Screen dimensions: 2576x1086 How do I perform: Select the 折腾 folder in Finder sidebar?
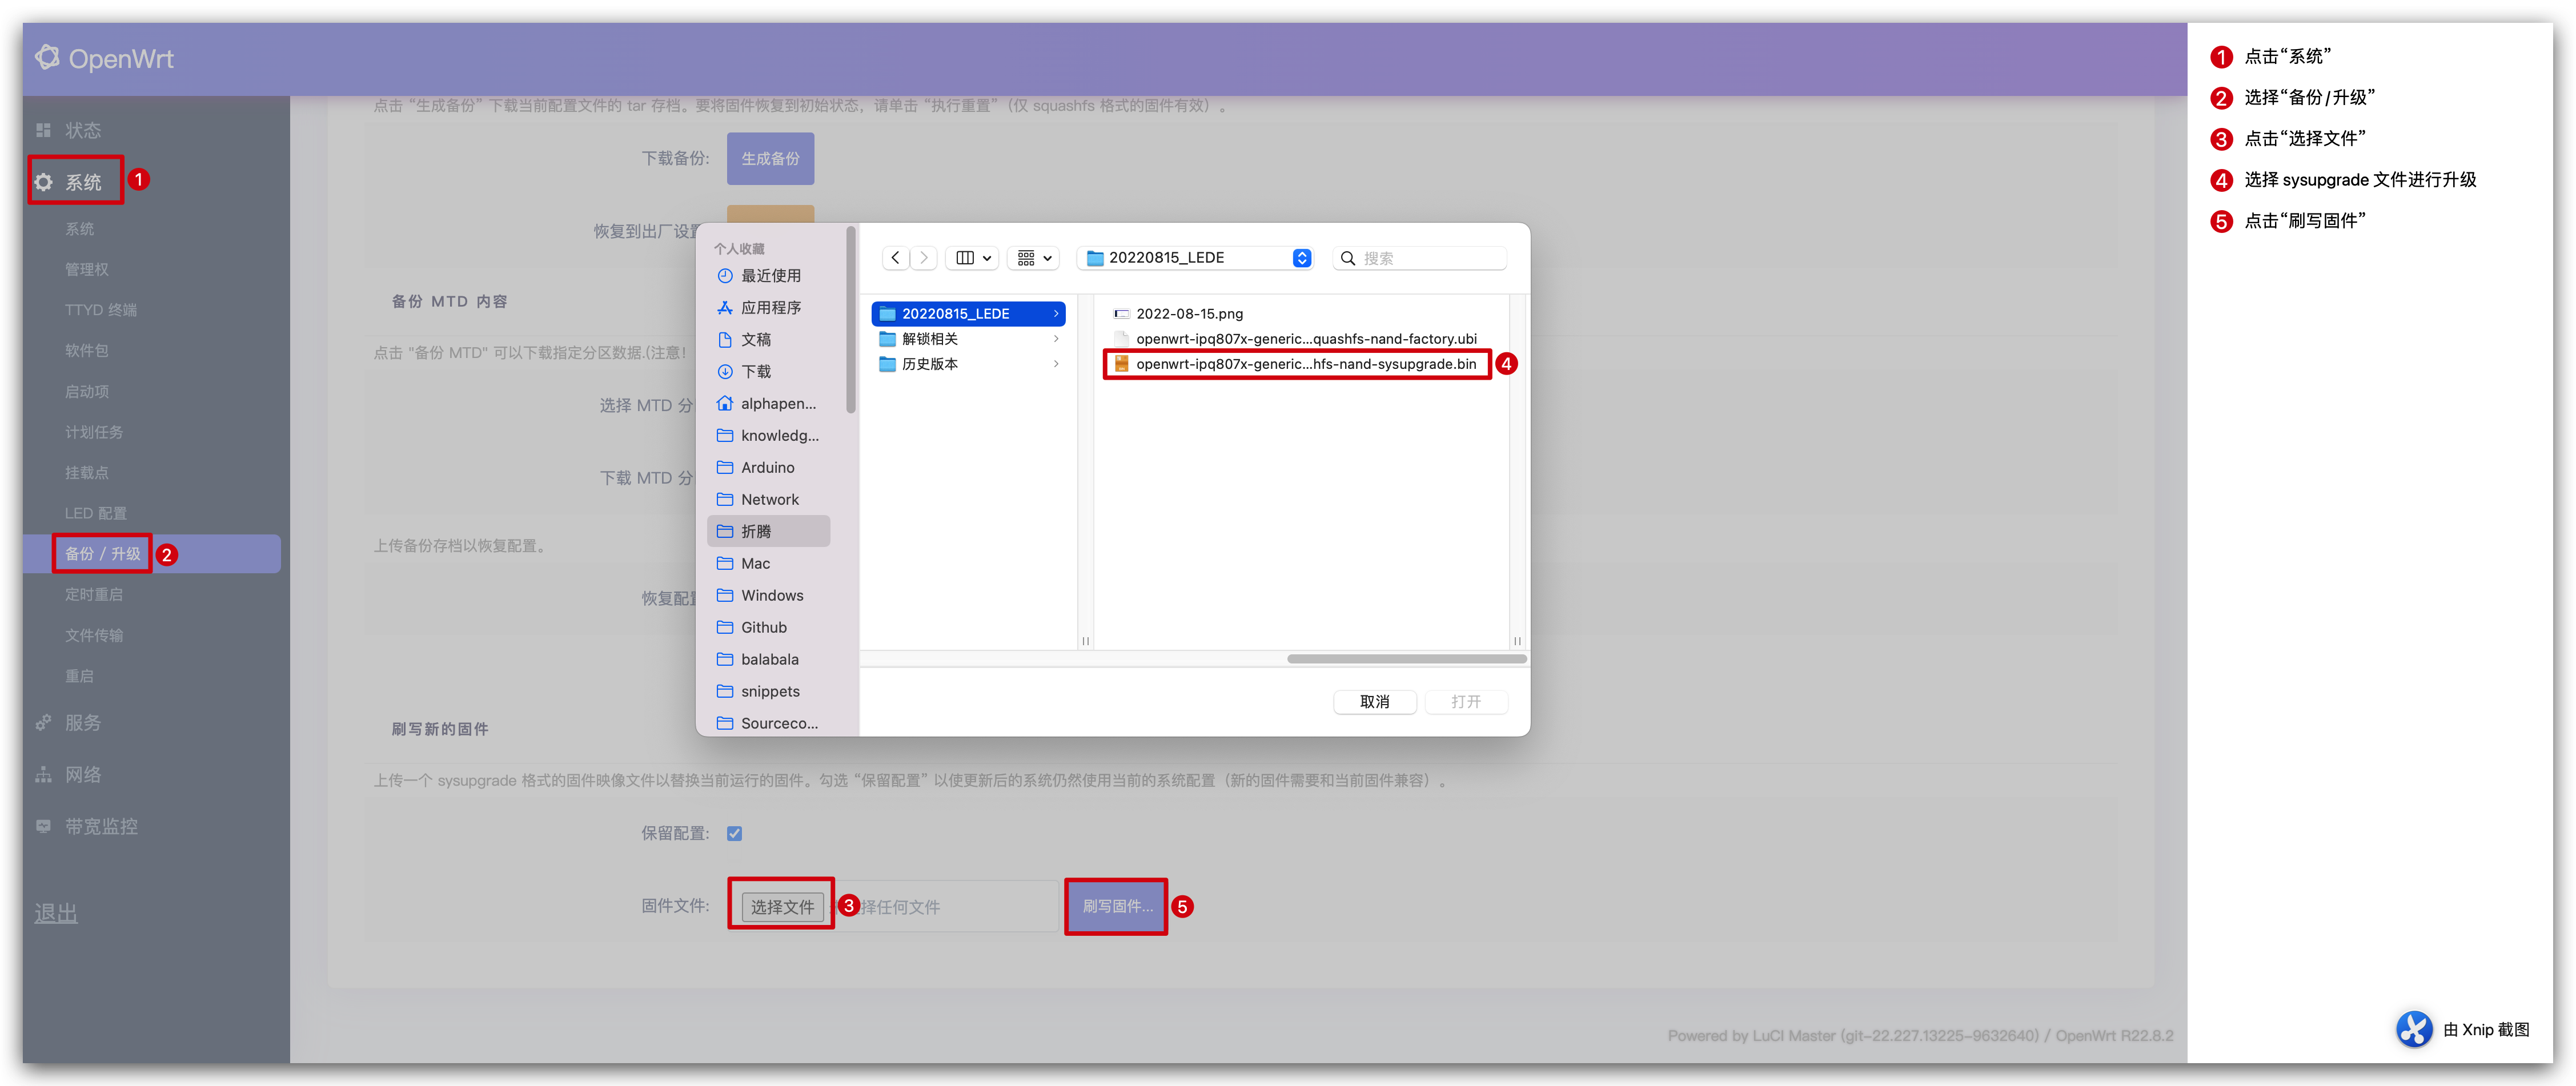[x=768, y=531]
